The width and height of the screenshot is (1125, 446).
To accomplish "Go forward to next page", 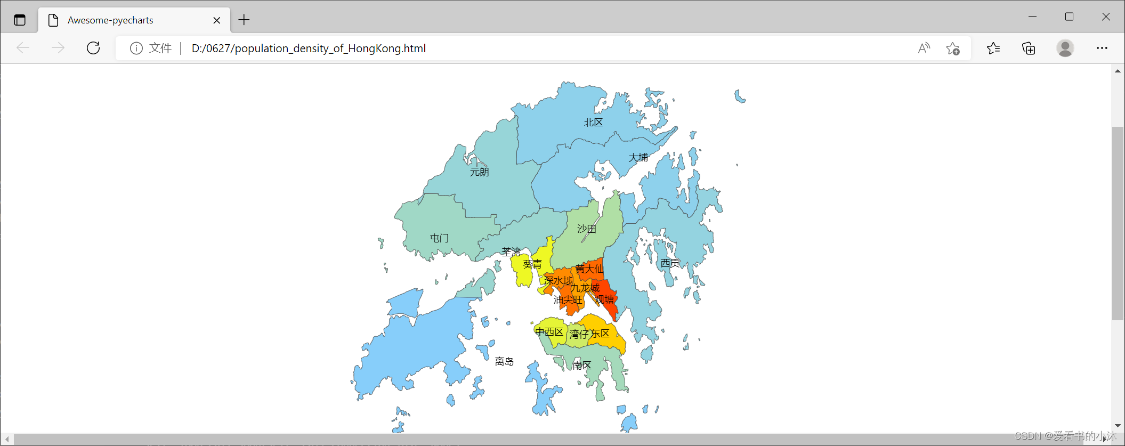I will (x=58, y=48).
